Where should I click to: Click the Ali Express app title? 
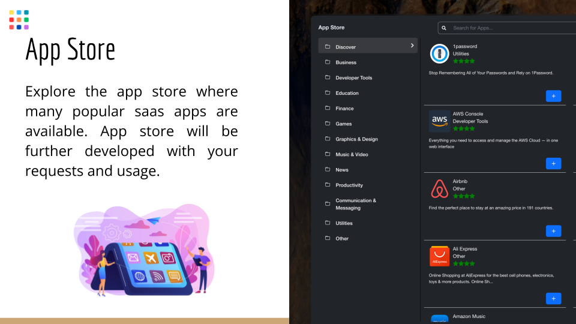pyautogui.click(x=464, y=249)
